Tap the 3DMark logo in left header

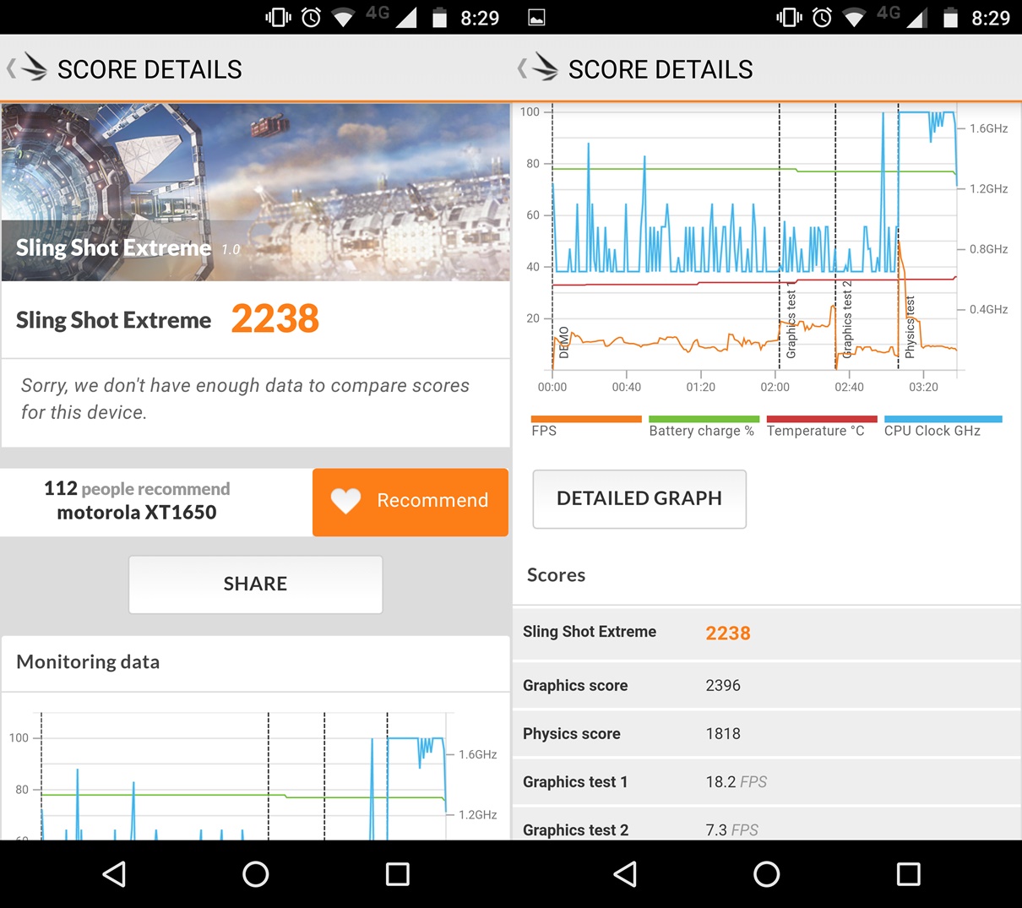(x=34, y=67)
